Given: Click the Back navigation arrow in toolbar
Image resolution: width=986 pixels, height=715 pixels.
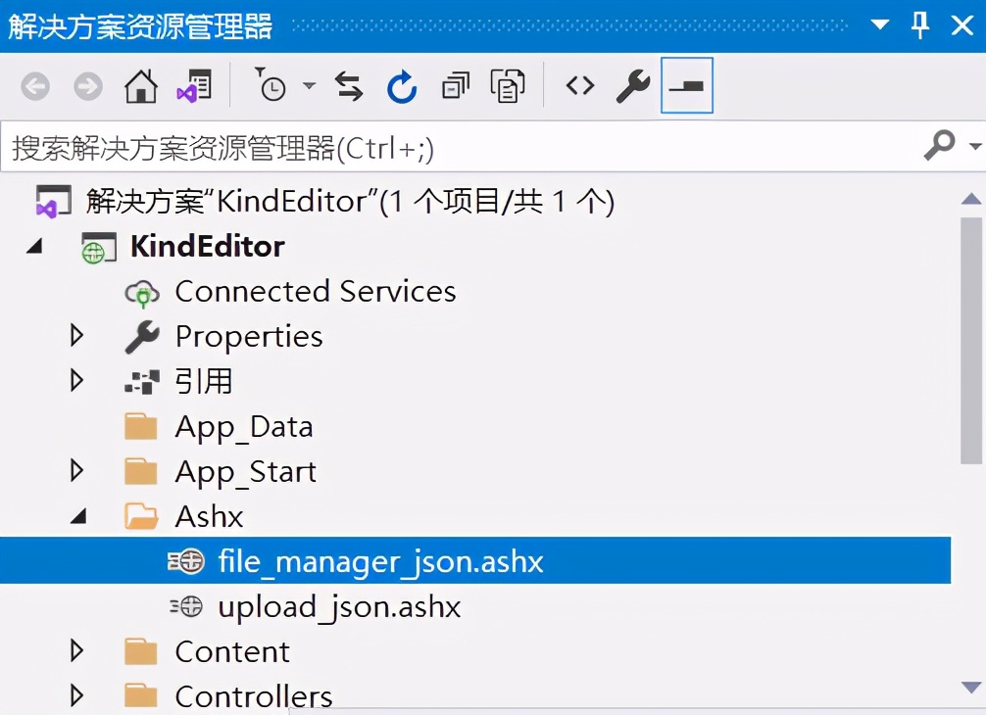Looking at the screenshot, I should tap(35, 86).
